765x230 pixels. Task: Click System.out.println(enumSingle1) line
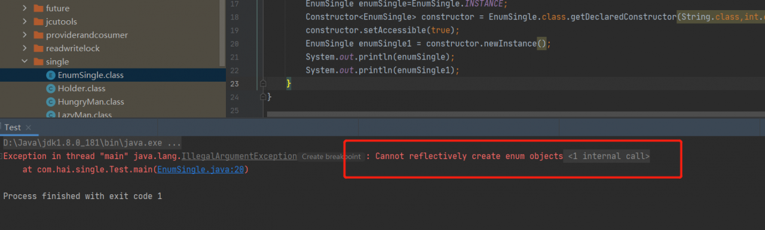[382, 70]
